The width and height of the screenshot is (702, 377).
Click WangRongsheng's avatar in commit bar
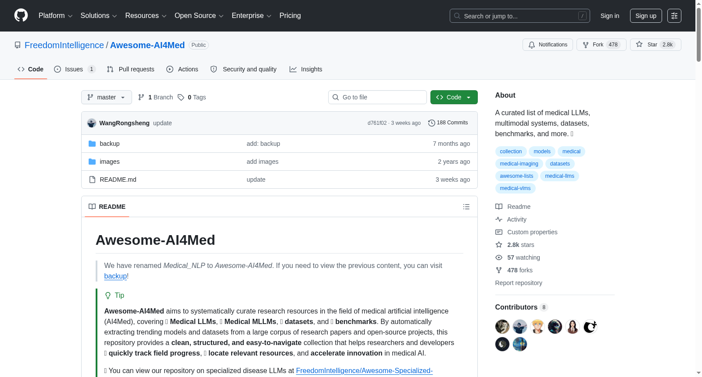click(x=92, y=123)
